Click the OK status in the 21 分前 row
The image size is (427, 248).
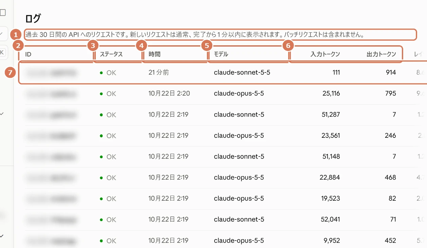tap(108, 72)
